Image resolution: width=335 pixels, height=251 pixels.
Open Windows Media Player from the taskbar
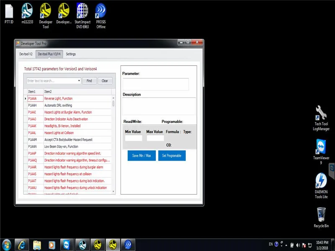coord(52,245)
